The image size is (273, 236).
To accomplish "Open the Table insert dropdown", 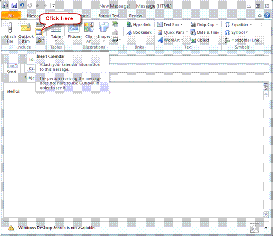I will click(x=56, y=33).
